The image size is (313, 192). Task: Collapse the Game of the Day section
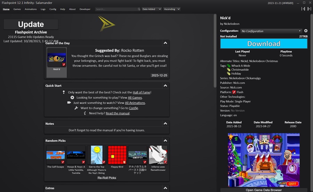tap(165, 43)
